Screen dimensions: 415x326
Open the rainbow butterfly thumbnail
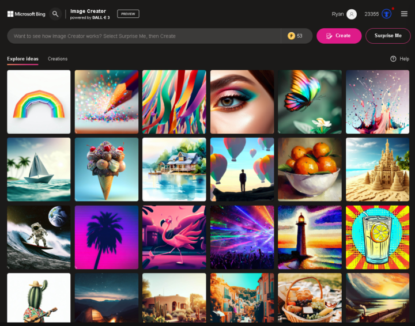click(310, 102)
